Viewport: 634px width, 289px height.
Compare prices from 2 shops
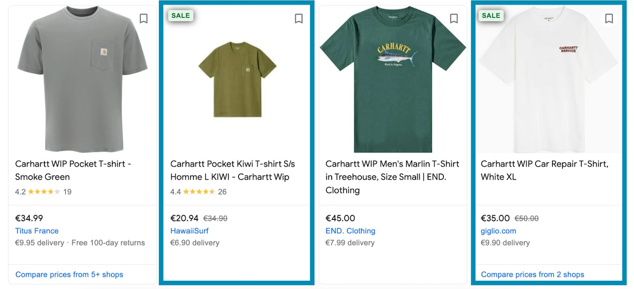pos(533,274)
